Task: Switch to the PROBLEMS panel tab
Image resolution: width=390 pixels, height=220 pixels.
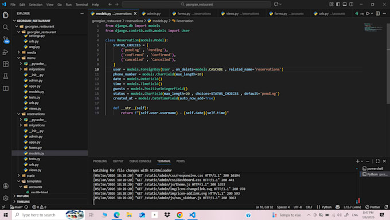Action: coord(100,161)
